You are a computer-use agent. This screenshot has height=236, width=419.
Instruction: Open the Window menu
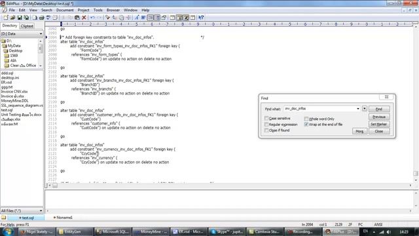(x=130, y=10)
